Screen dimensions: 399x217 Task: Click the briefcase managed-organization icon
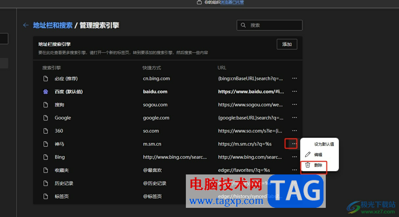[199, 2]
